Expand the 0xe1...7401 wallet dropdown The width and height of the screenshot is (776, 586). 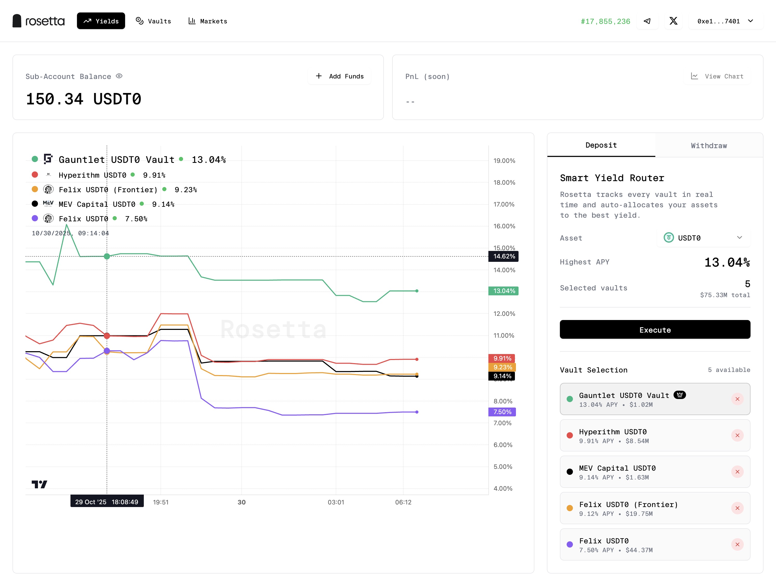[726, 21]
